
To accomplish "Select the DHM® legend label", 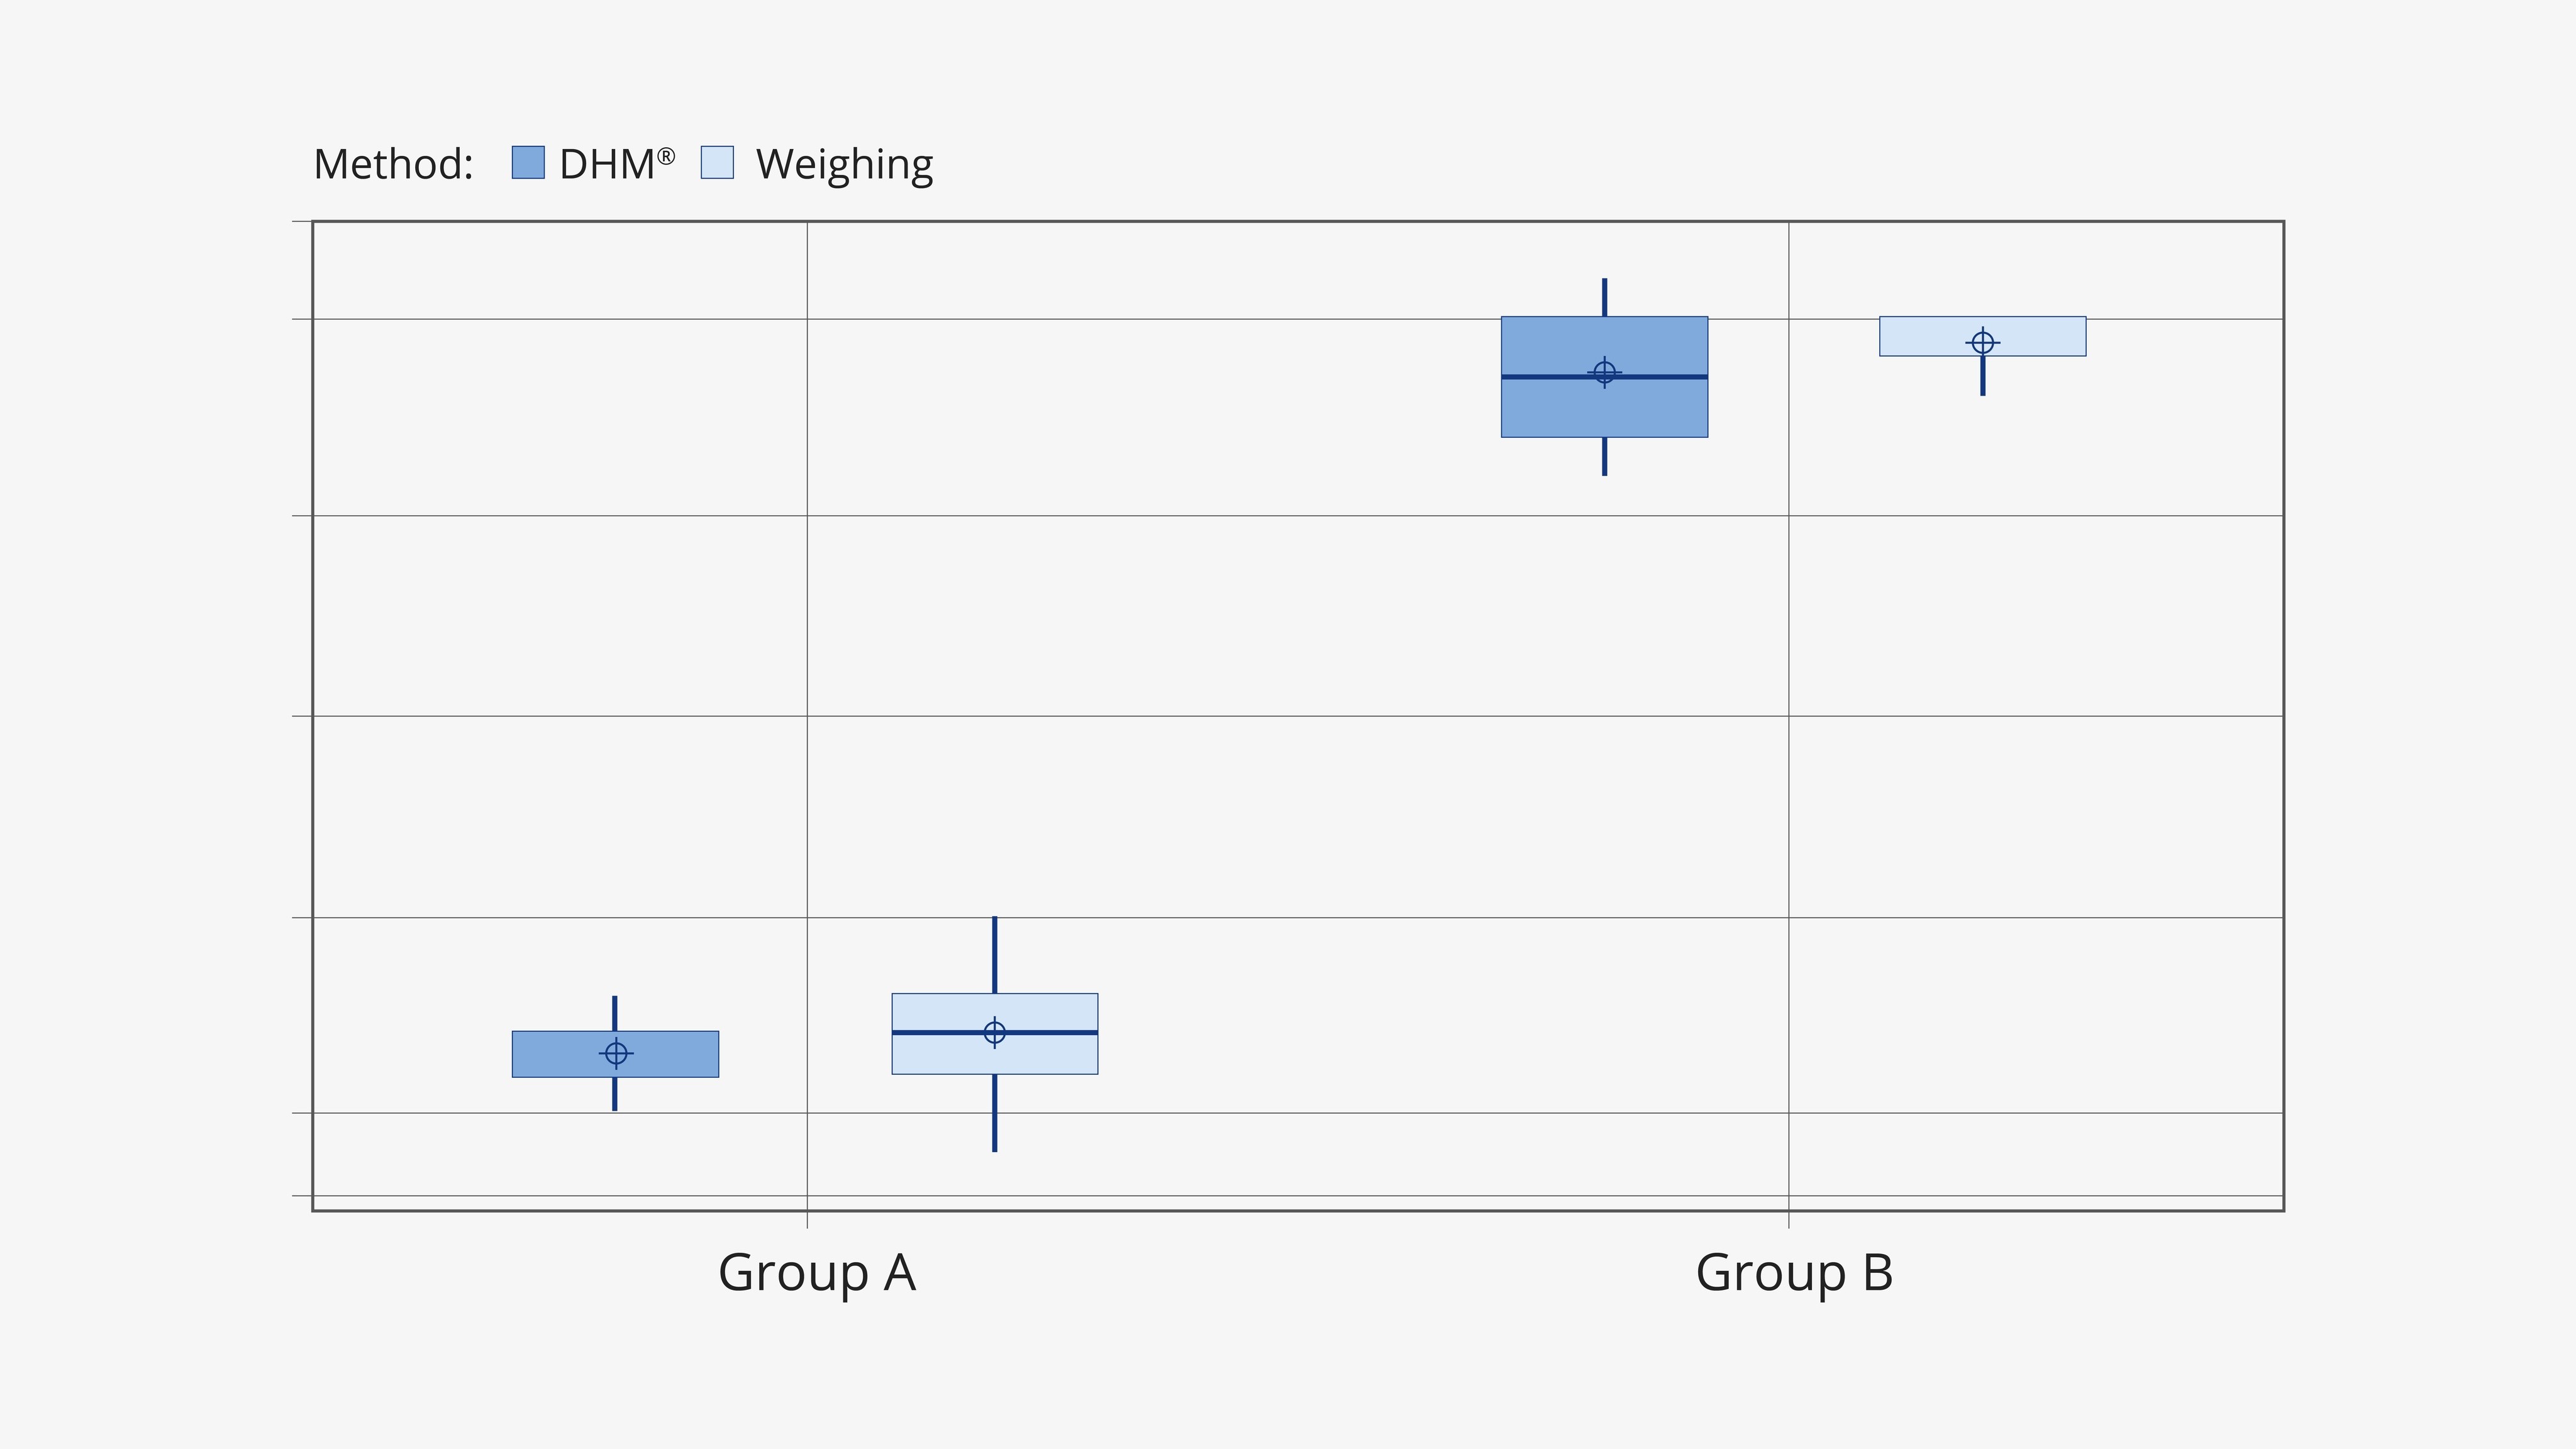I will [x=617, y=165].
